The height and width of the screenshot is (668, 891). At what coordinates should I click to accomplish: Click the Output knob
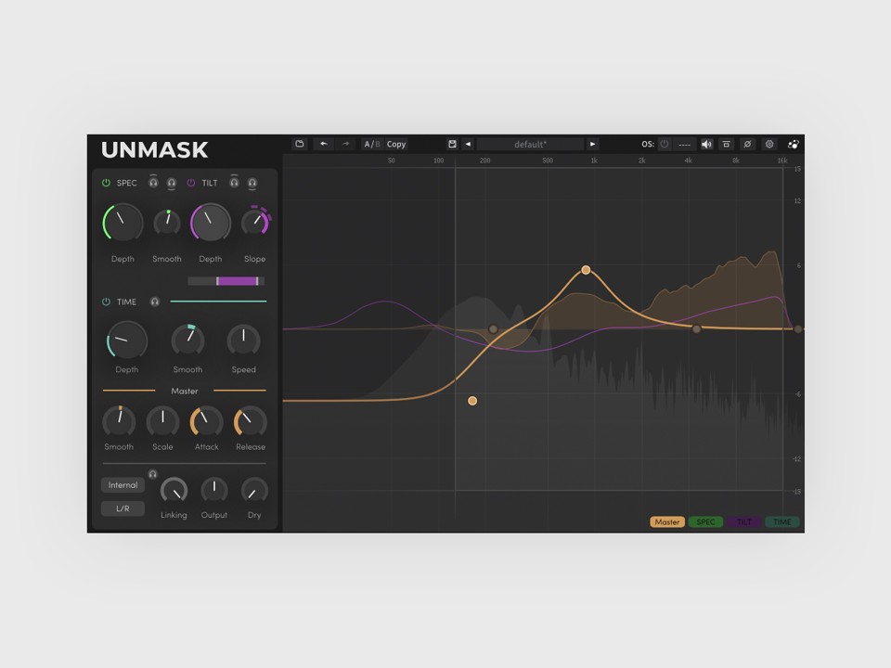point(214,490)
